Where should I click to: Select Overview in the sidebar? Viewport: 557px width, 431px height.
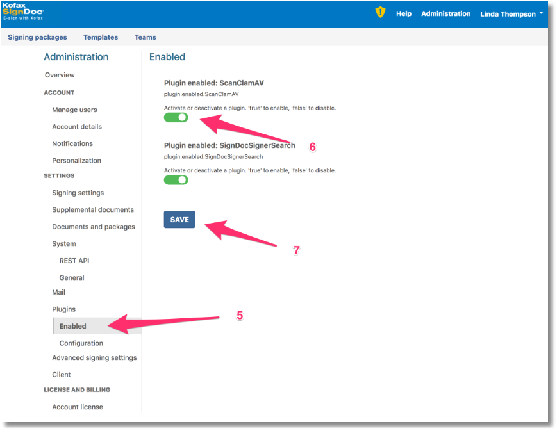point(60,76)
